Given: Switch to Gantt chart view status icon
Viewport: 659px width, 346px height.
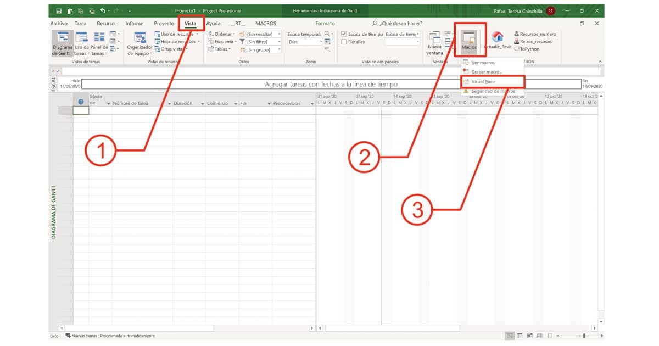Looking at the screenshot, I should click(x=510, y=336).
